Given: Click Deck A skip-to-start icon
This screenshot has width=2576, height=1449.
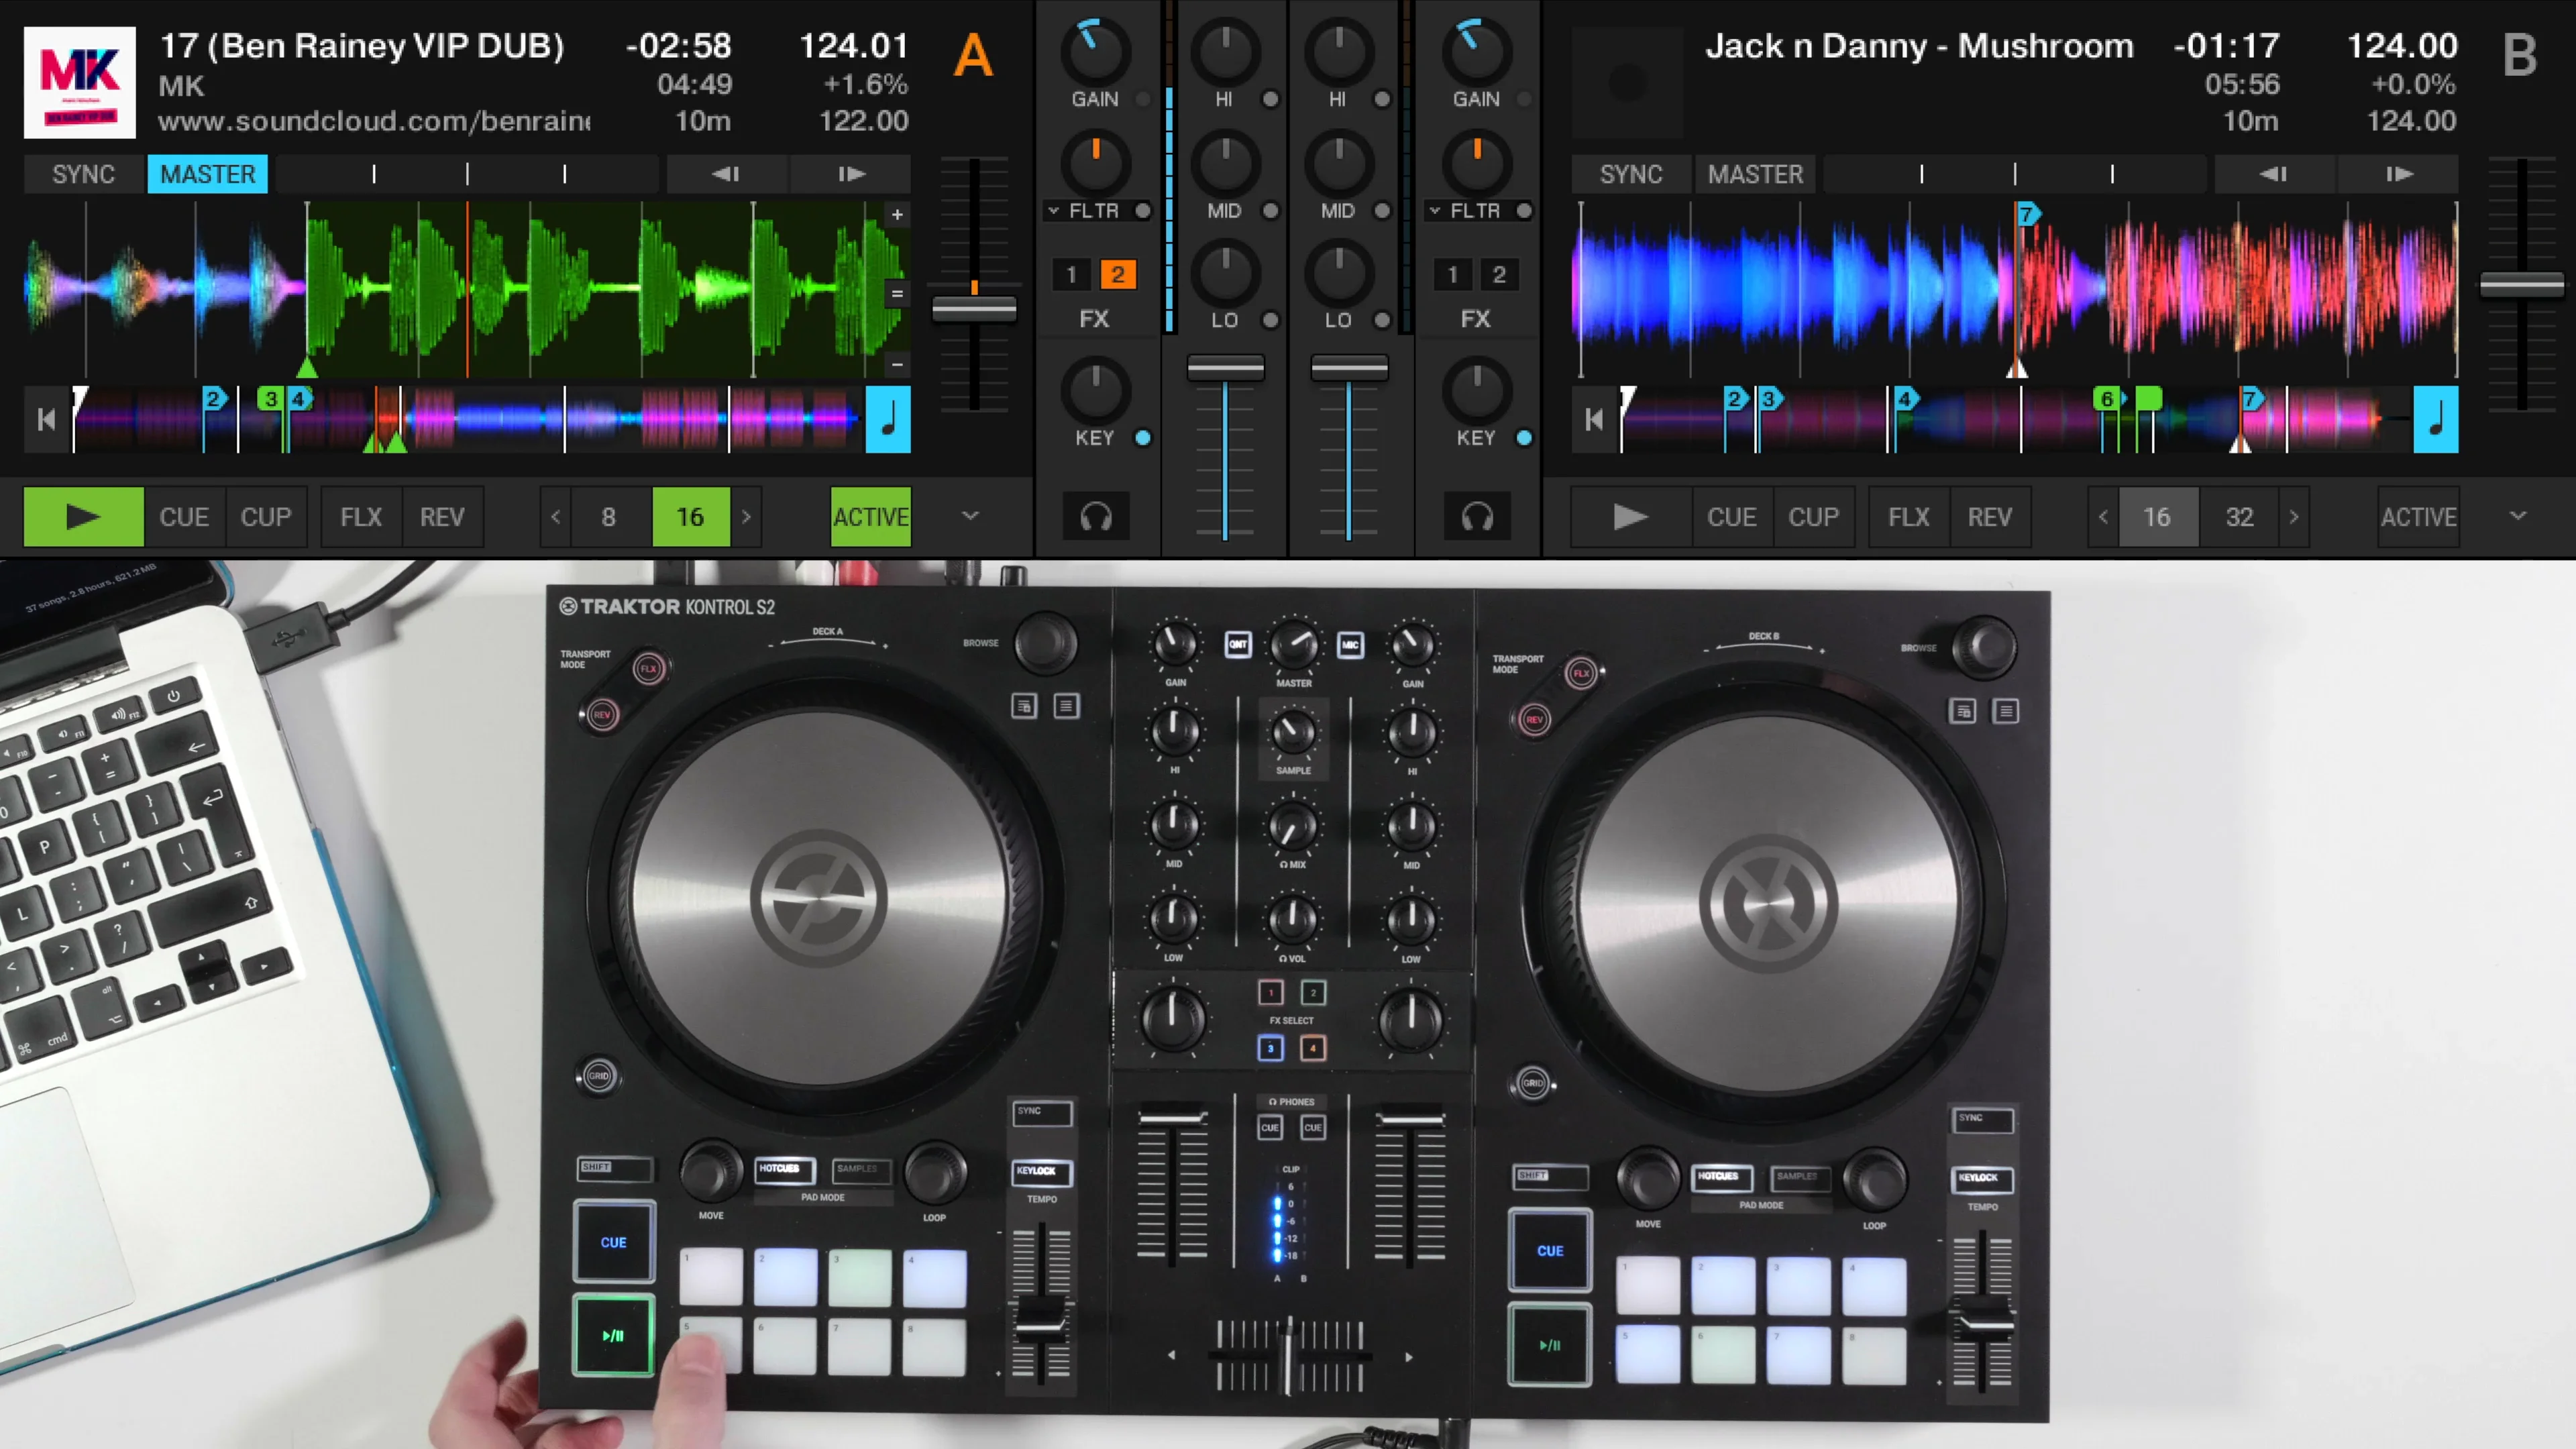Looking at the screenshot, I should point(46,419).
